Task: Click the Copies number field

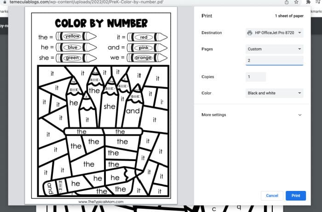Action: coord(256,77)
